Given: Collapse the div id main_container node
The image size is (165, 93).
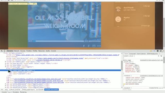Looking at the screenshot, I should click(x=4, y=53).
